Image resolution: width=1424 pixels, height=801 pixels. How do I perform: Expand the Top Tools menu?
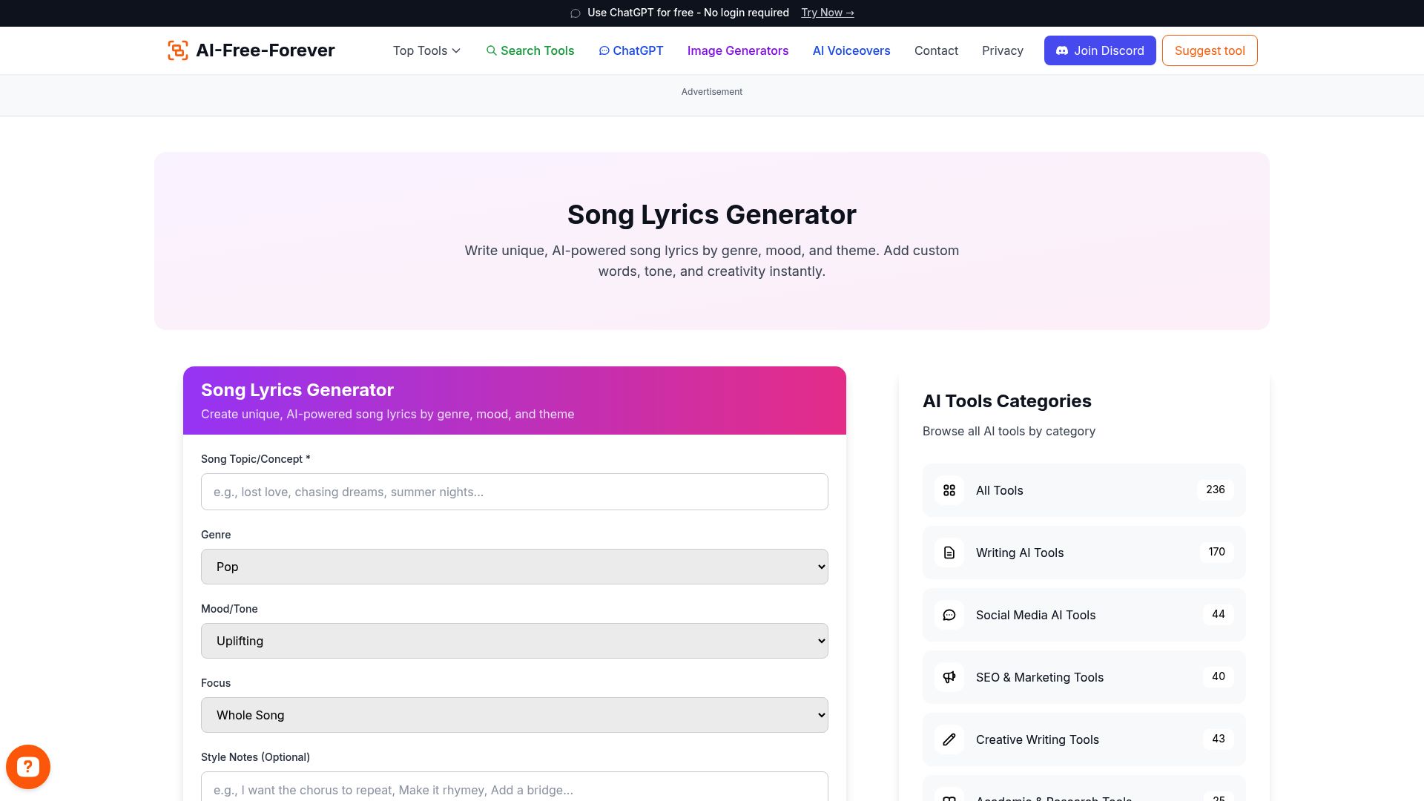tap(426, 50)
